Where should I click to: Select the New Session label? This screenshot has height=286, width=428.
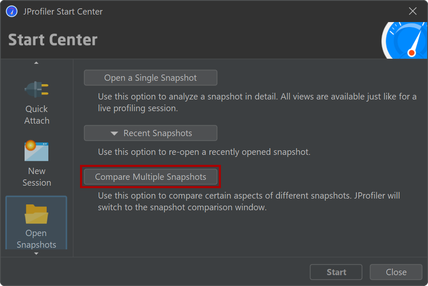(x=37, y=177)
